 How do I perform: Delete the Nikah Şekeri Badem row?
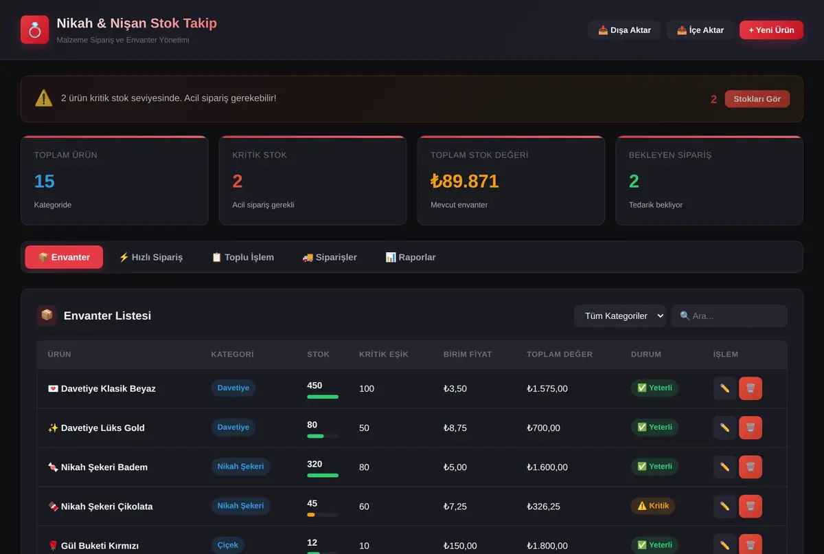click(751, 467)
